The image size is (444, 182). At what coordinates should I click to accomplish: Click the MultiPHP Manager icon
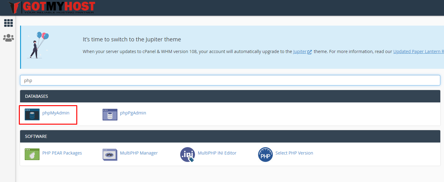(x=110, y=154)
